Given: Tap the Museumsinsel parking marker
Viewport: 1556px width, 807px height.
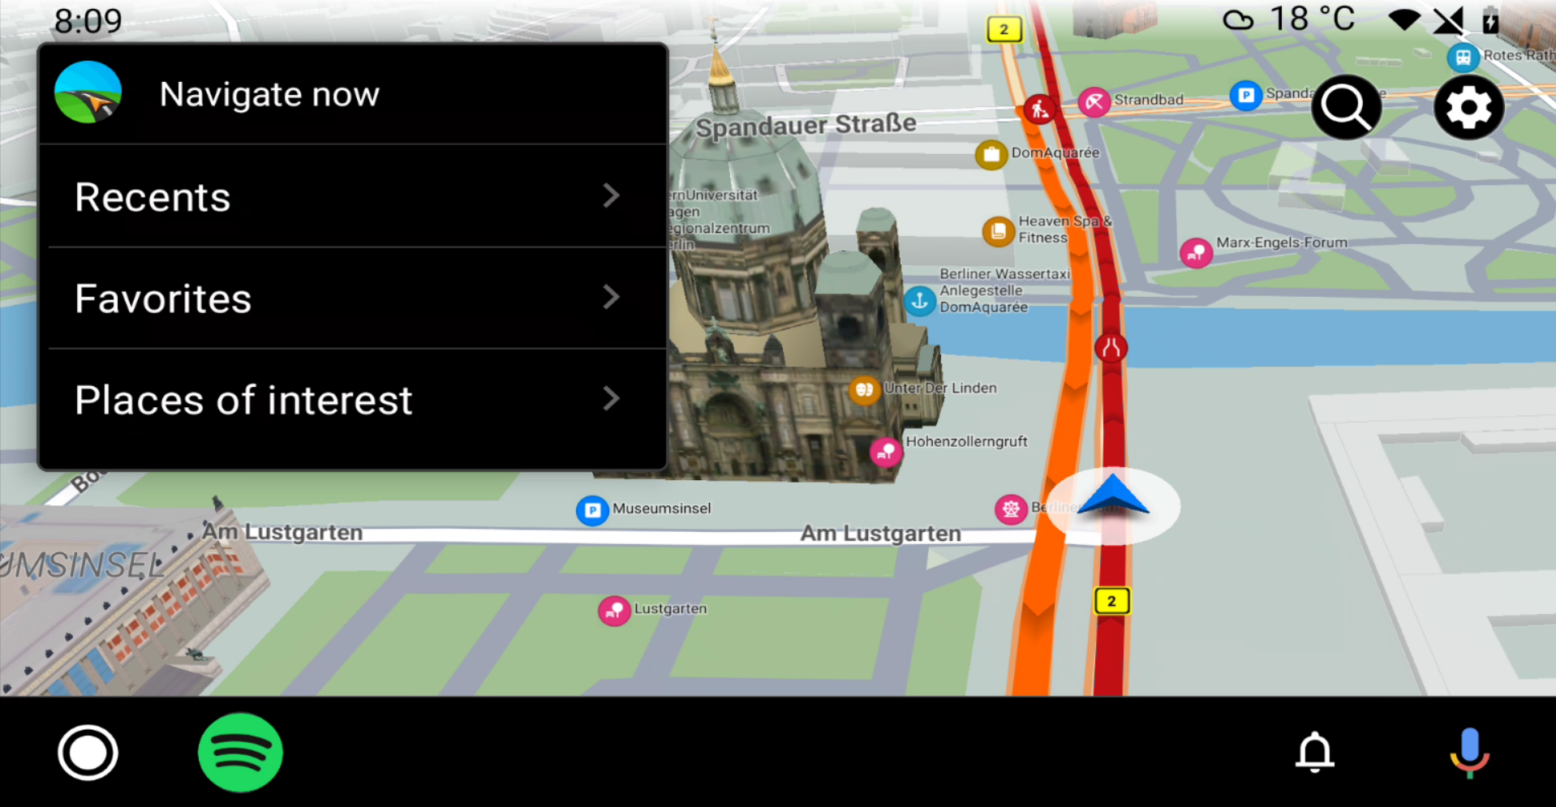Looking at the screenshot, I should pos(592,510).
